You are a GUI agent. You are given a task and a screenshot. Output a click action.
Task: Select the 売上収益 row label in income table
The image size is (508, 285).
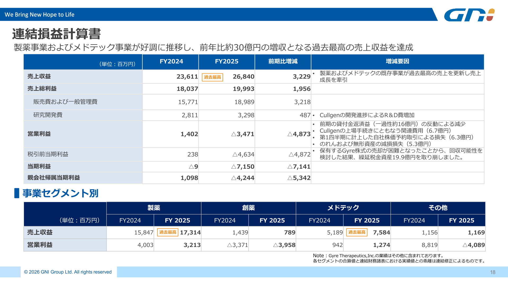39,76
